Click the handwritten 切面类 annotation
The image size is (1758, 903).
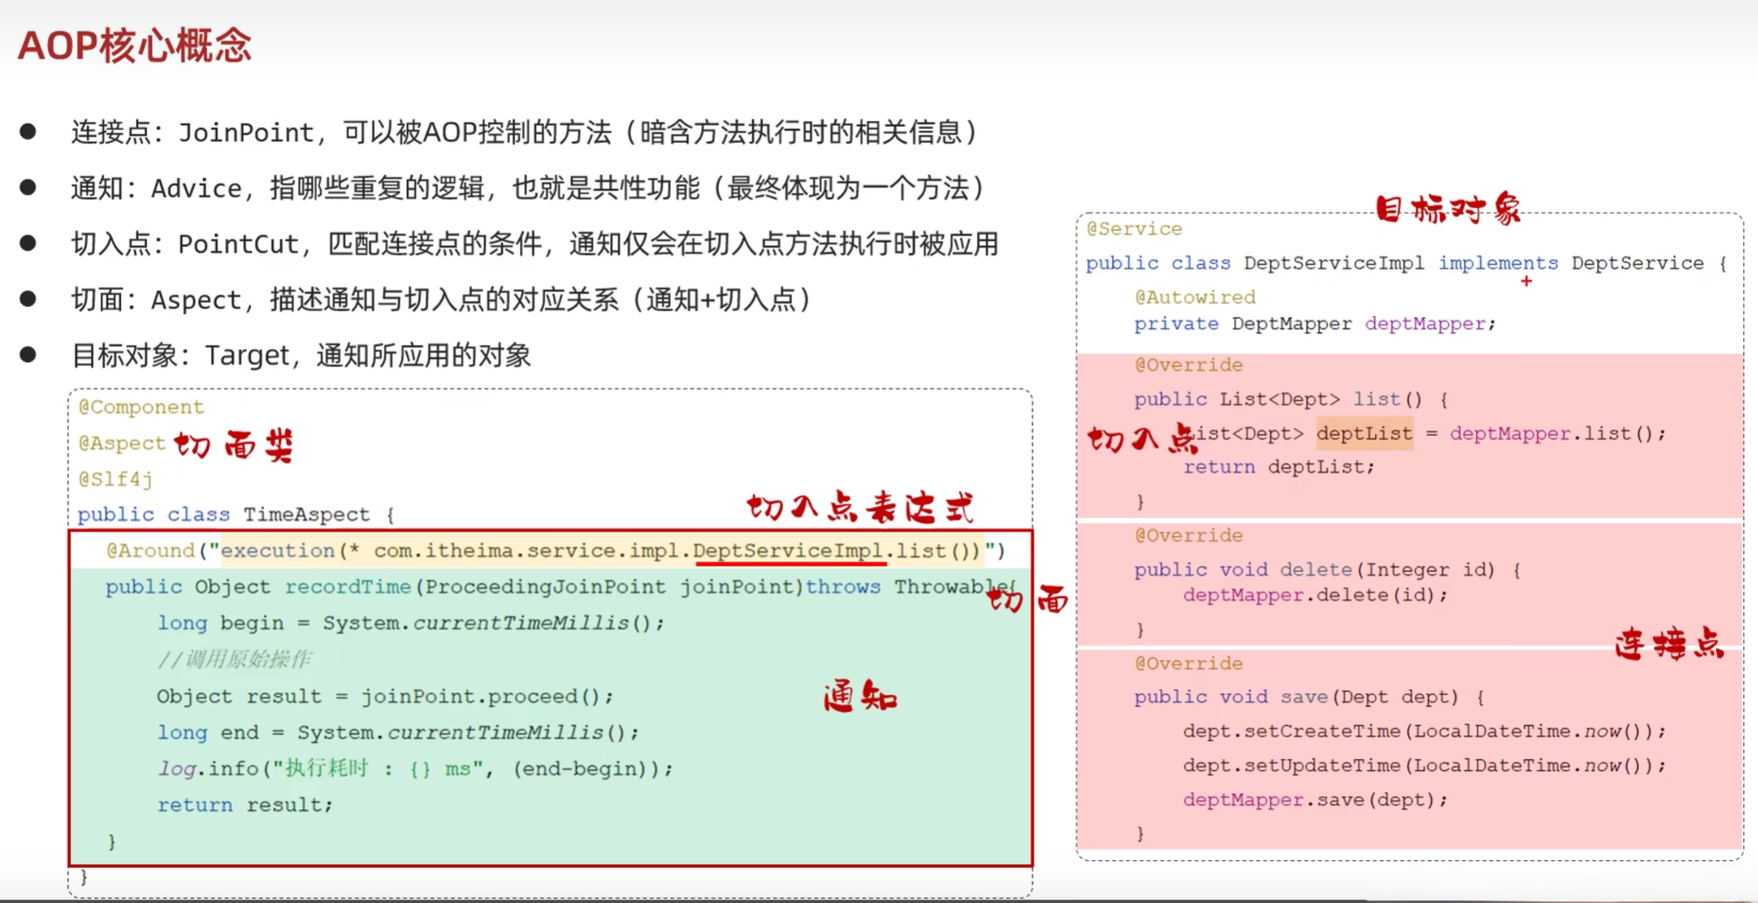point(234,445)
